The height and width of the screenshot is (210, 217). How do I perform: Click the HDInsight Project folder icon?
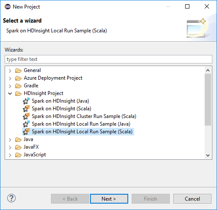(18, 93)
